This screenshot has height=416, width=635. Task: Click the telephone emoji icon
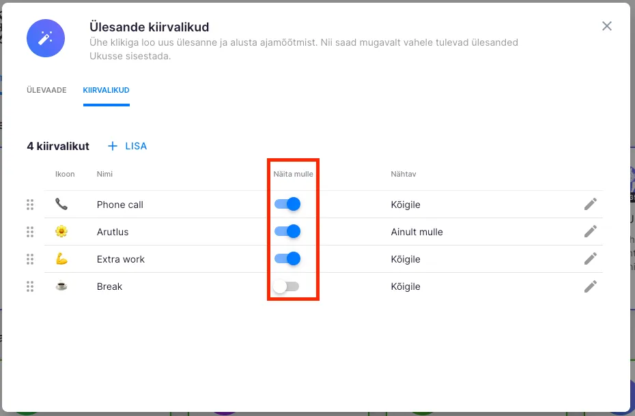coord(61,205)
